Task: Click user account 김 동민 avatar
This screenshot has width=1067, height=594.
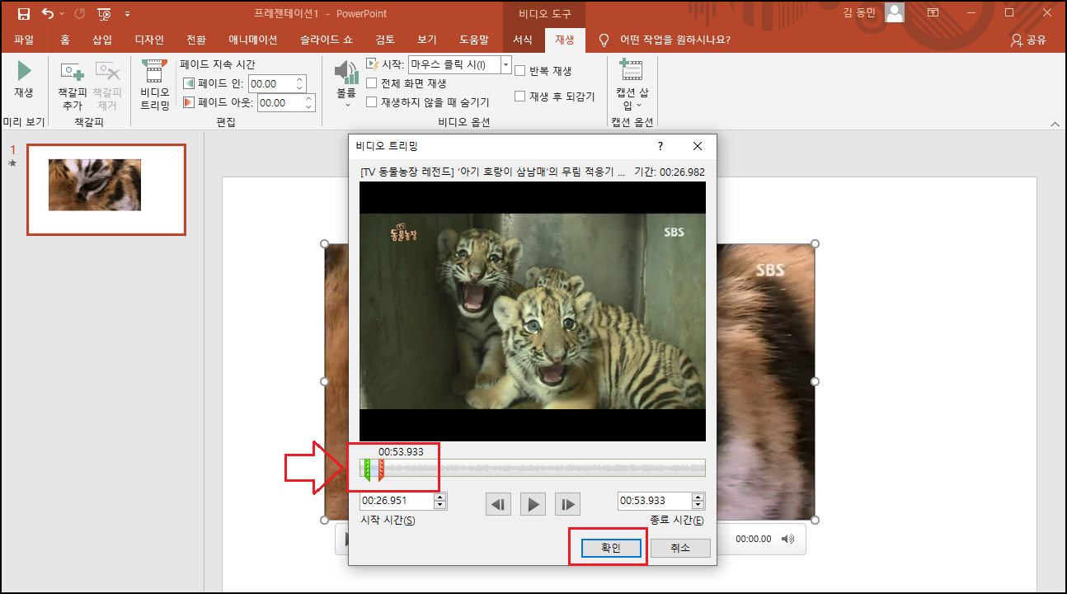Action: 895,12
